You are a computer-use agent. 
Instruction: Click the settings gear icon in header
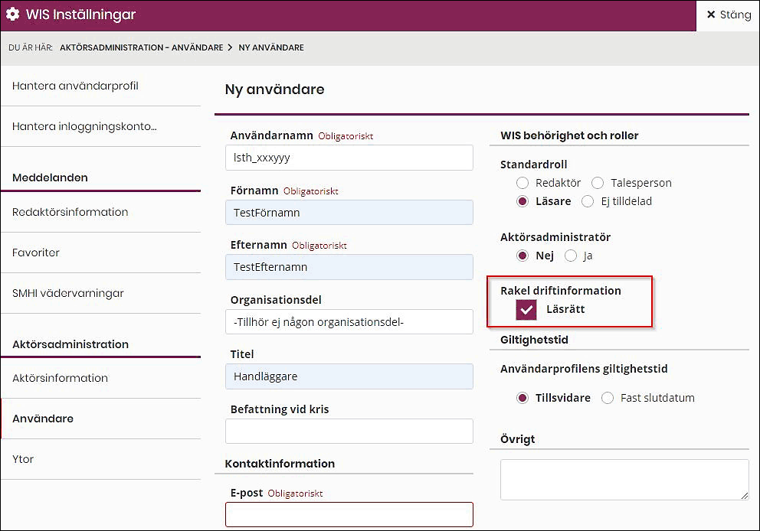point(13,15)
